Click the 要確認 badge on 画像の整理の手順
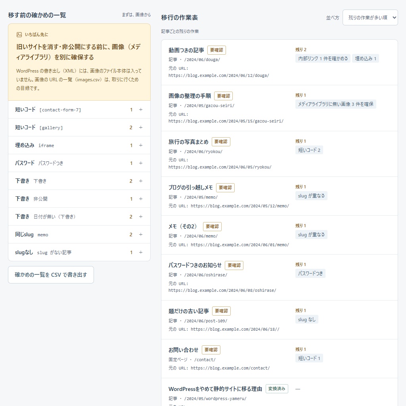The width and height of the screenshot is (406, 406). click(x=224, y=96)
